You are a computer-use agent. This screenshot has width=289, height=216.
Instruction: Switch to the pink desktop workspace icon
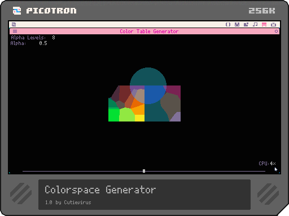point(264,24)
